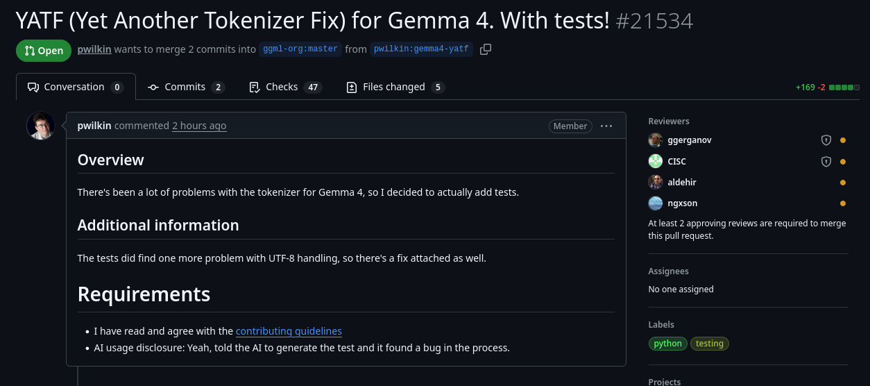Image resolution: width=870 pixels, height=386 pixels.
Task: Copy the head branch name icon
Action: [486, 49]
